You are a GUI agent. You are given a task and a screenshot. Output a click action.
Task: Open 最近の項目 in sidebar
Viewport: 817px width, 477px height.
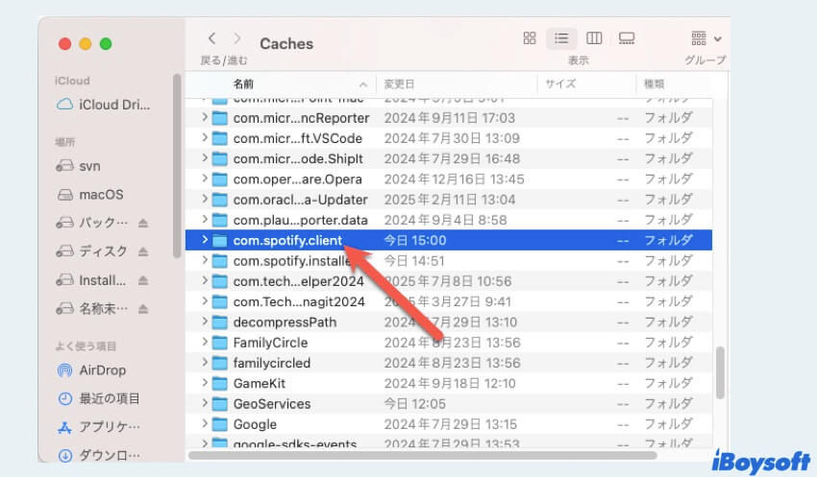point(98,398)
